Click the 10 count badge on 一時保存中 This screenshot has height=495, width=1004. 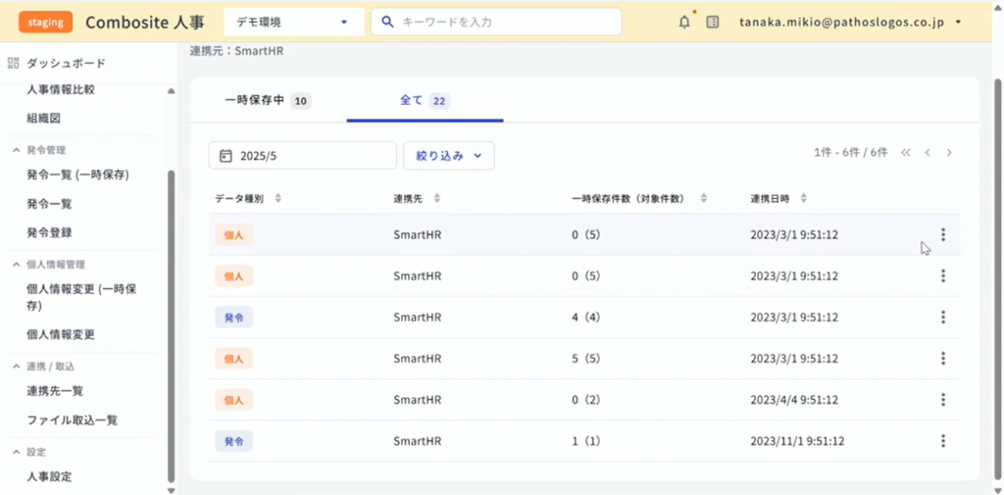301,101
